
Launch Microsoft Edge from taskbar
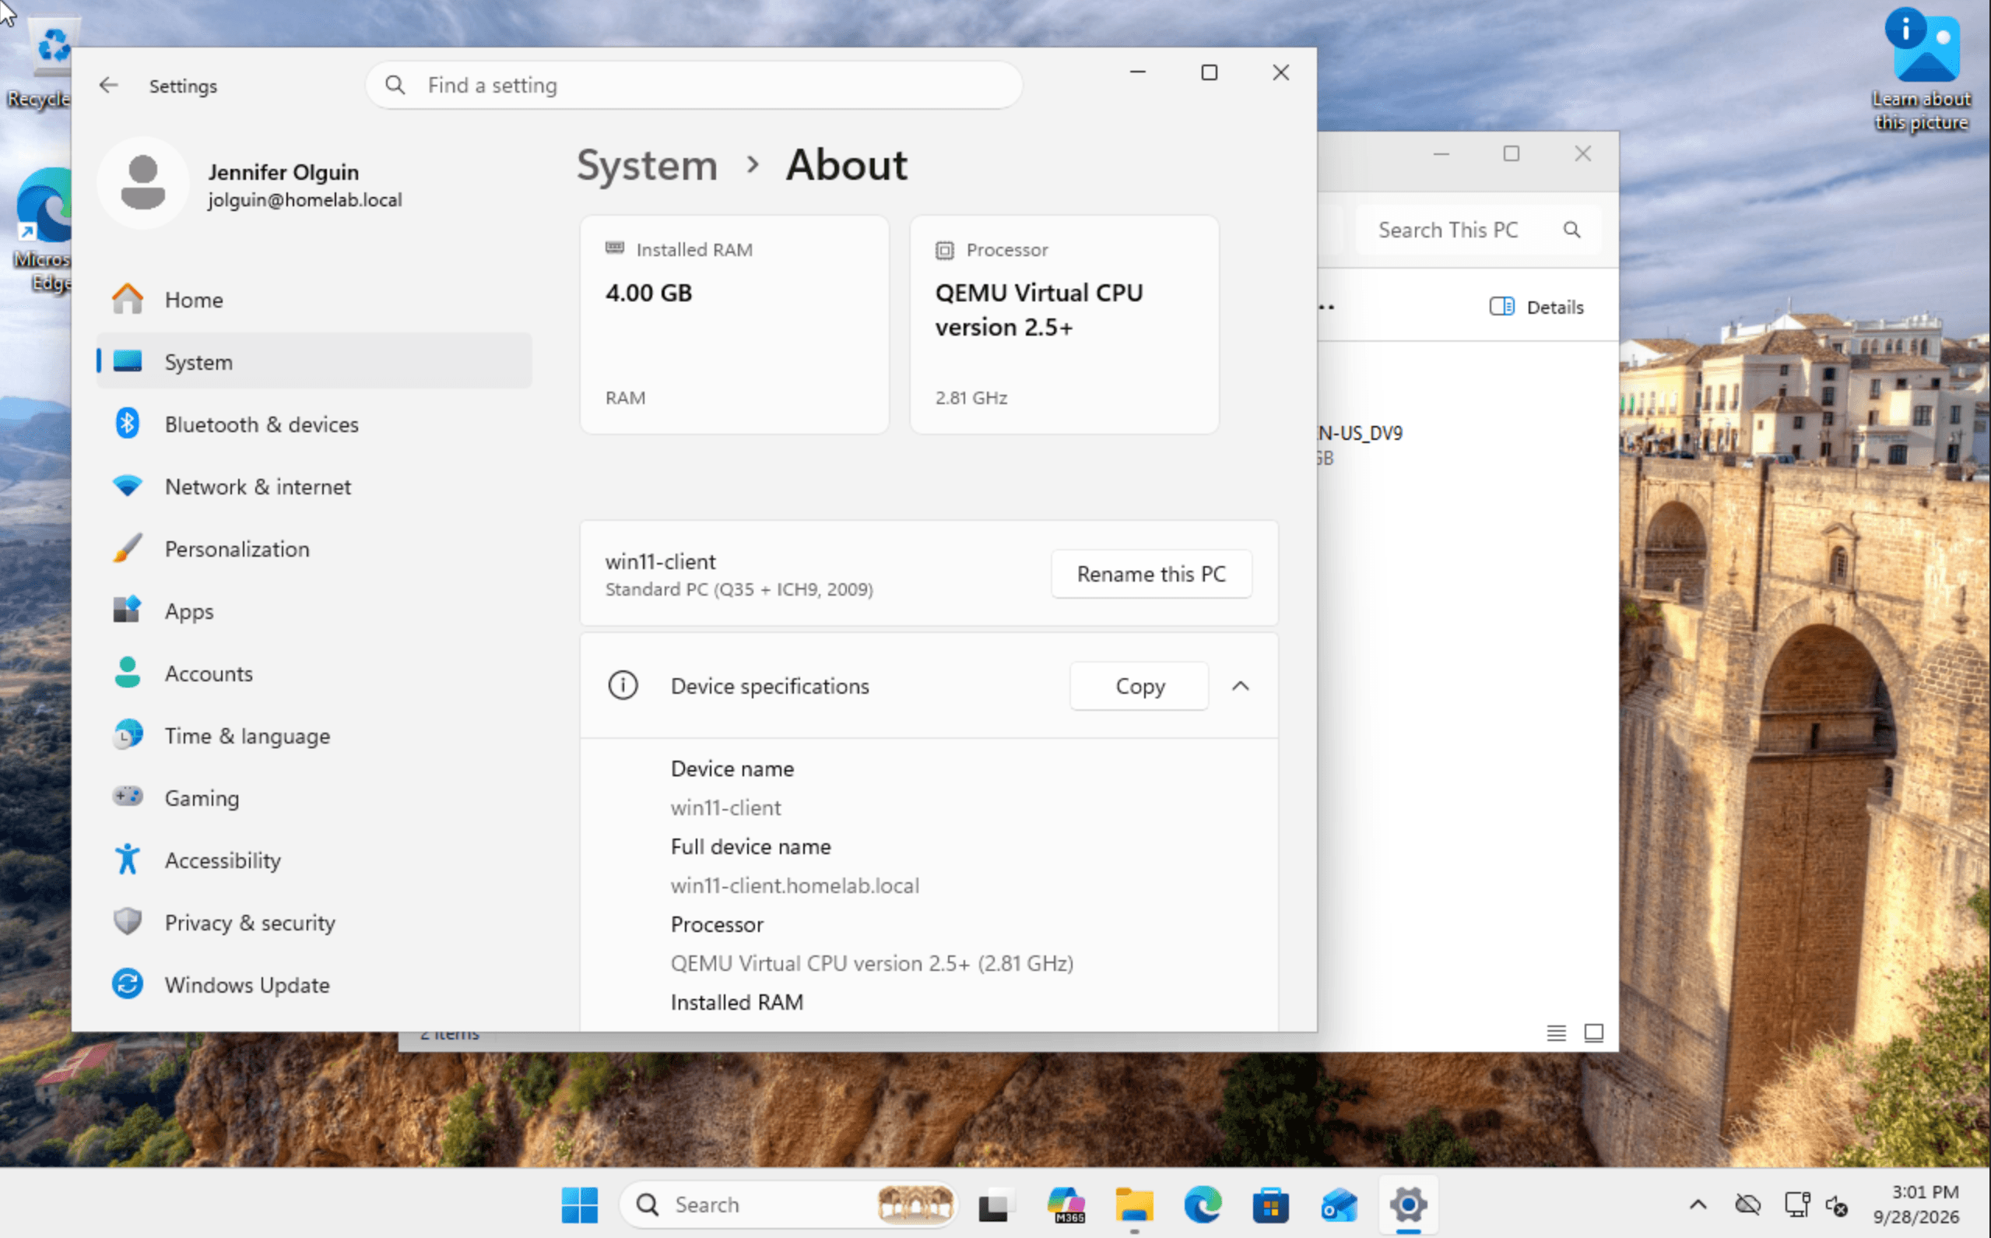(1202, 1205)
